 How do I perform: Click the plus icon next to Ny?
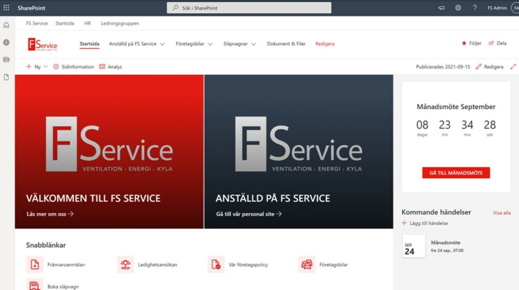tap(29, 66)
